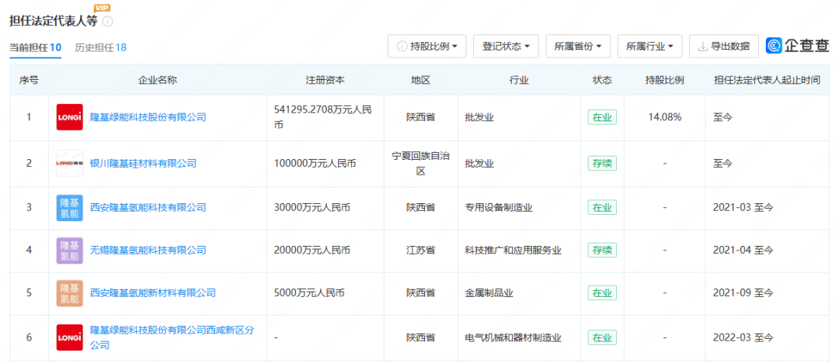Open 西安隆基氢能科技有限公司 company link
The width and height of the screenshot is (839, 363).
tap(148, 207)
